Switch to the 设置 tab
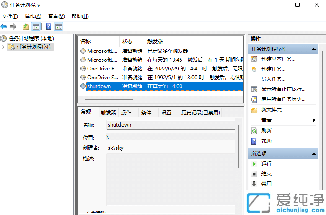 point(166,112)
